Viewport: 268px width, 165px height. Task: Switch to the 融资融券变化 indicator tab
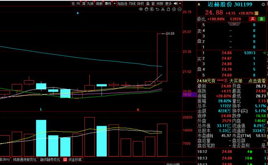(50, 160)
